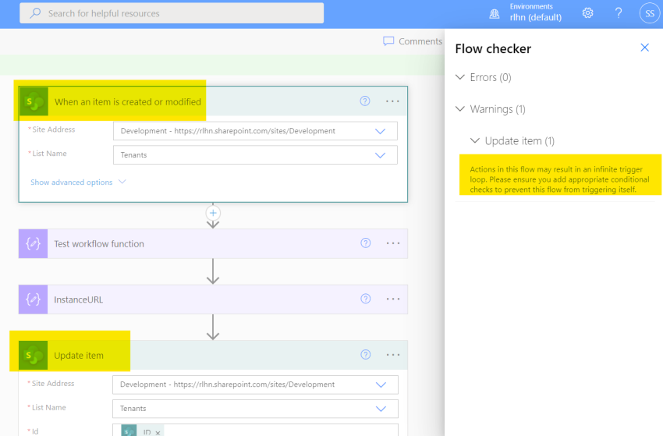This screenshot has height=436, width=663.
Task: Open the Settings gear icon
Action: click(587, 13)
